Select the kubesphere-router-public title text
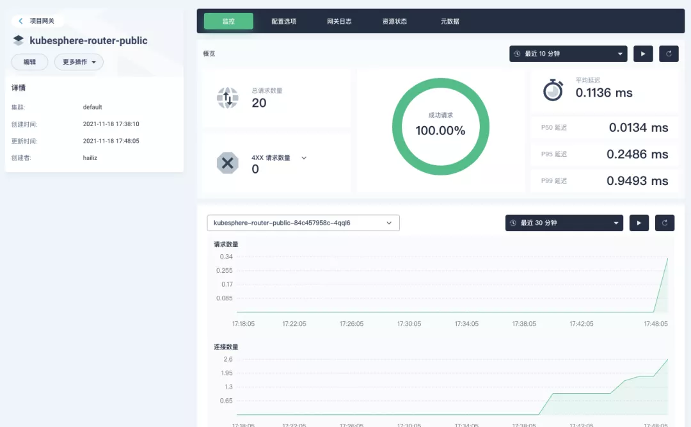This screenshot has width=691, height=427. click(88, 40)
